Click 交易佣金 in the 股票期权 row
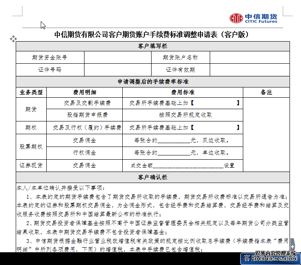The width and height of the screenshot is (301, 265). click(84, 141)
